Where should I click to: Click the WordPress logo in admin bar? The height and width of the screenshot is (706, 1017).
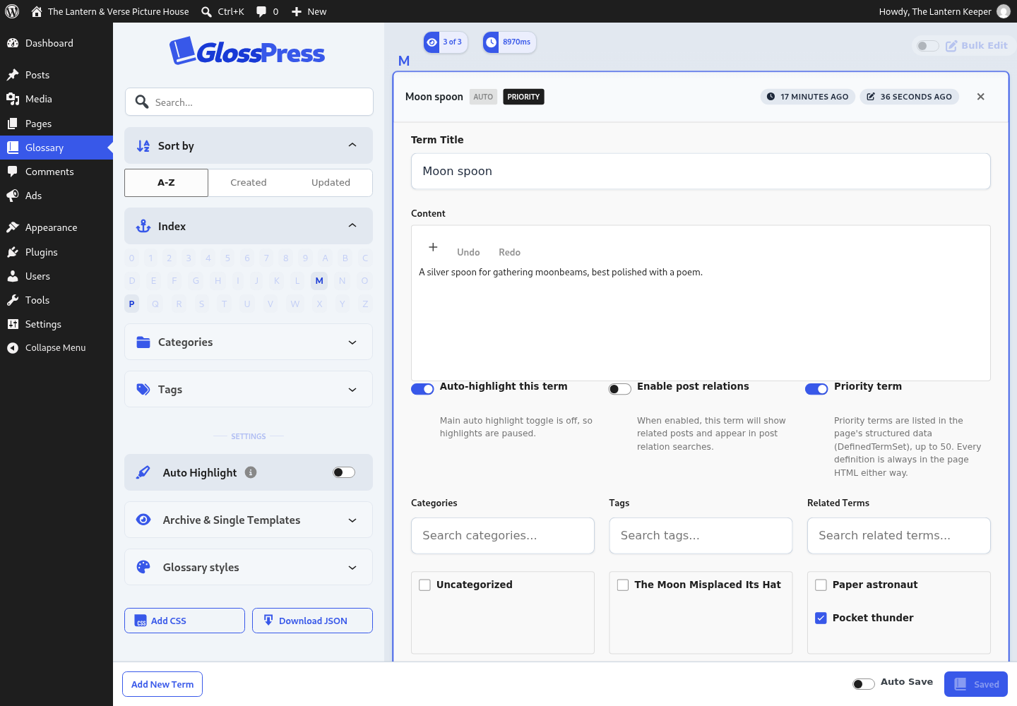12,11
